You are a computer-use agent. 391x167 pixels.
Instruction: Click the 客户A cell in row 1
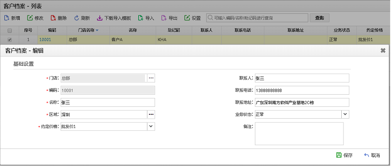pyautogui.click(x=133, y=40)
